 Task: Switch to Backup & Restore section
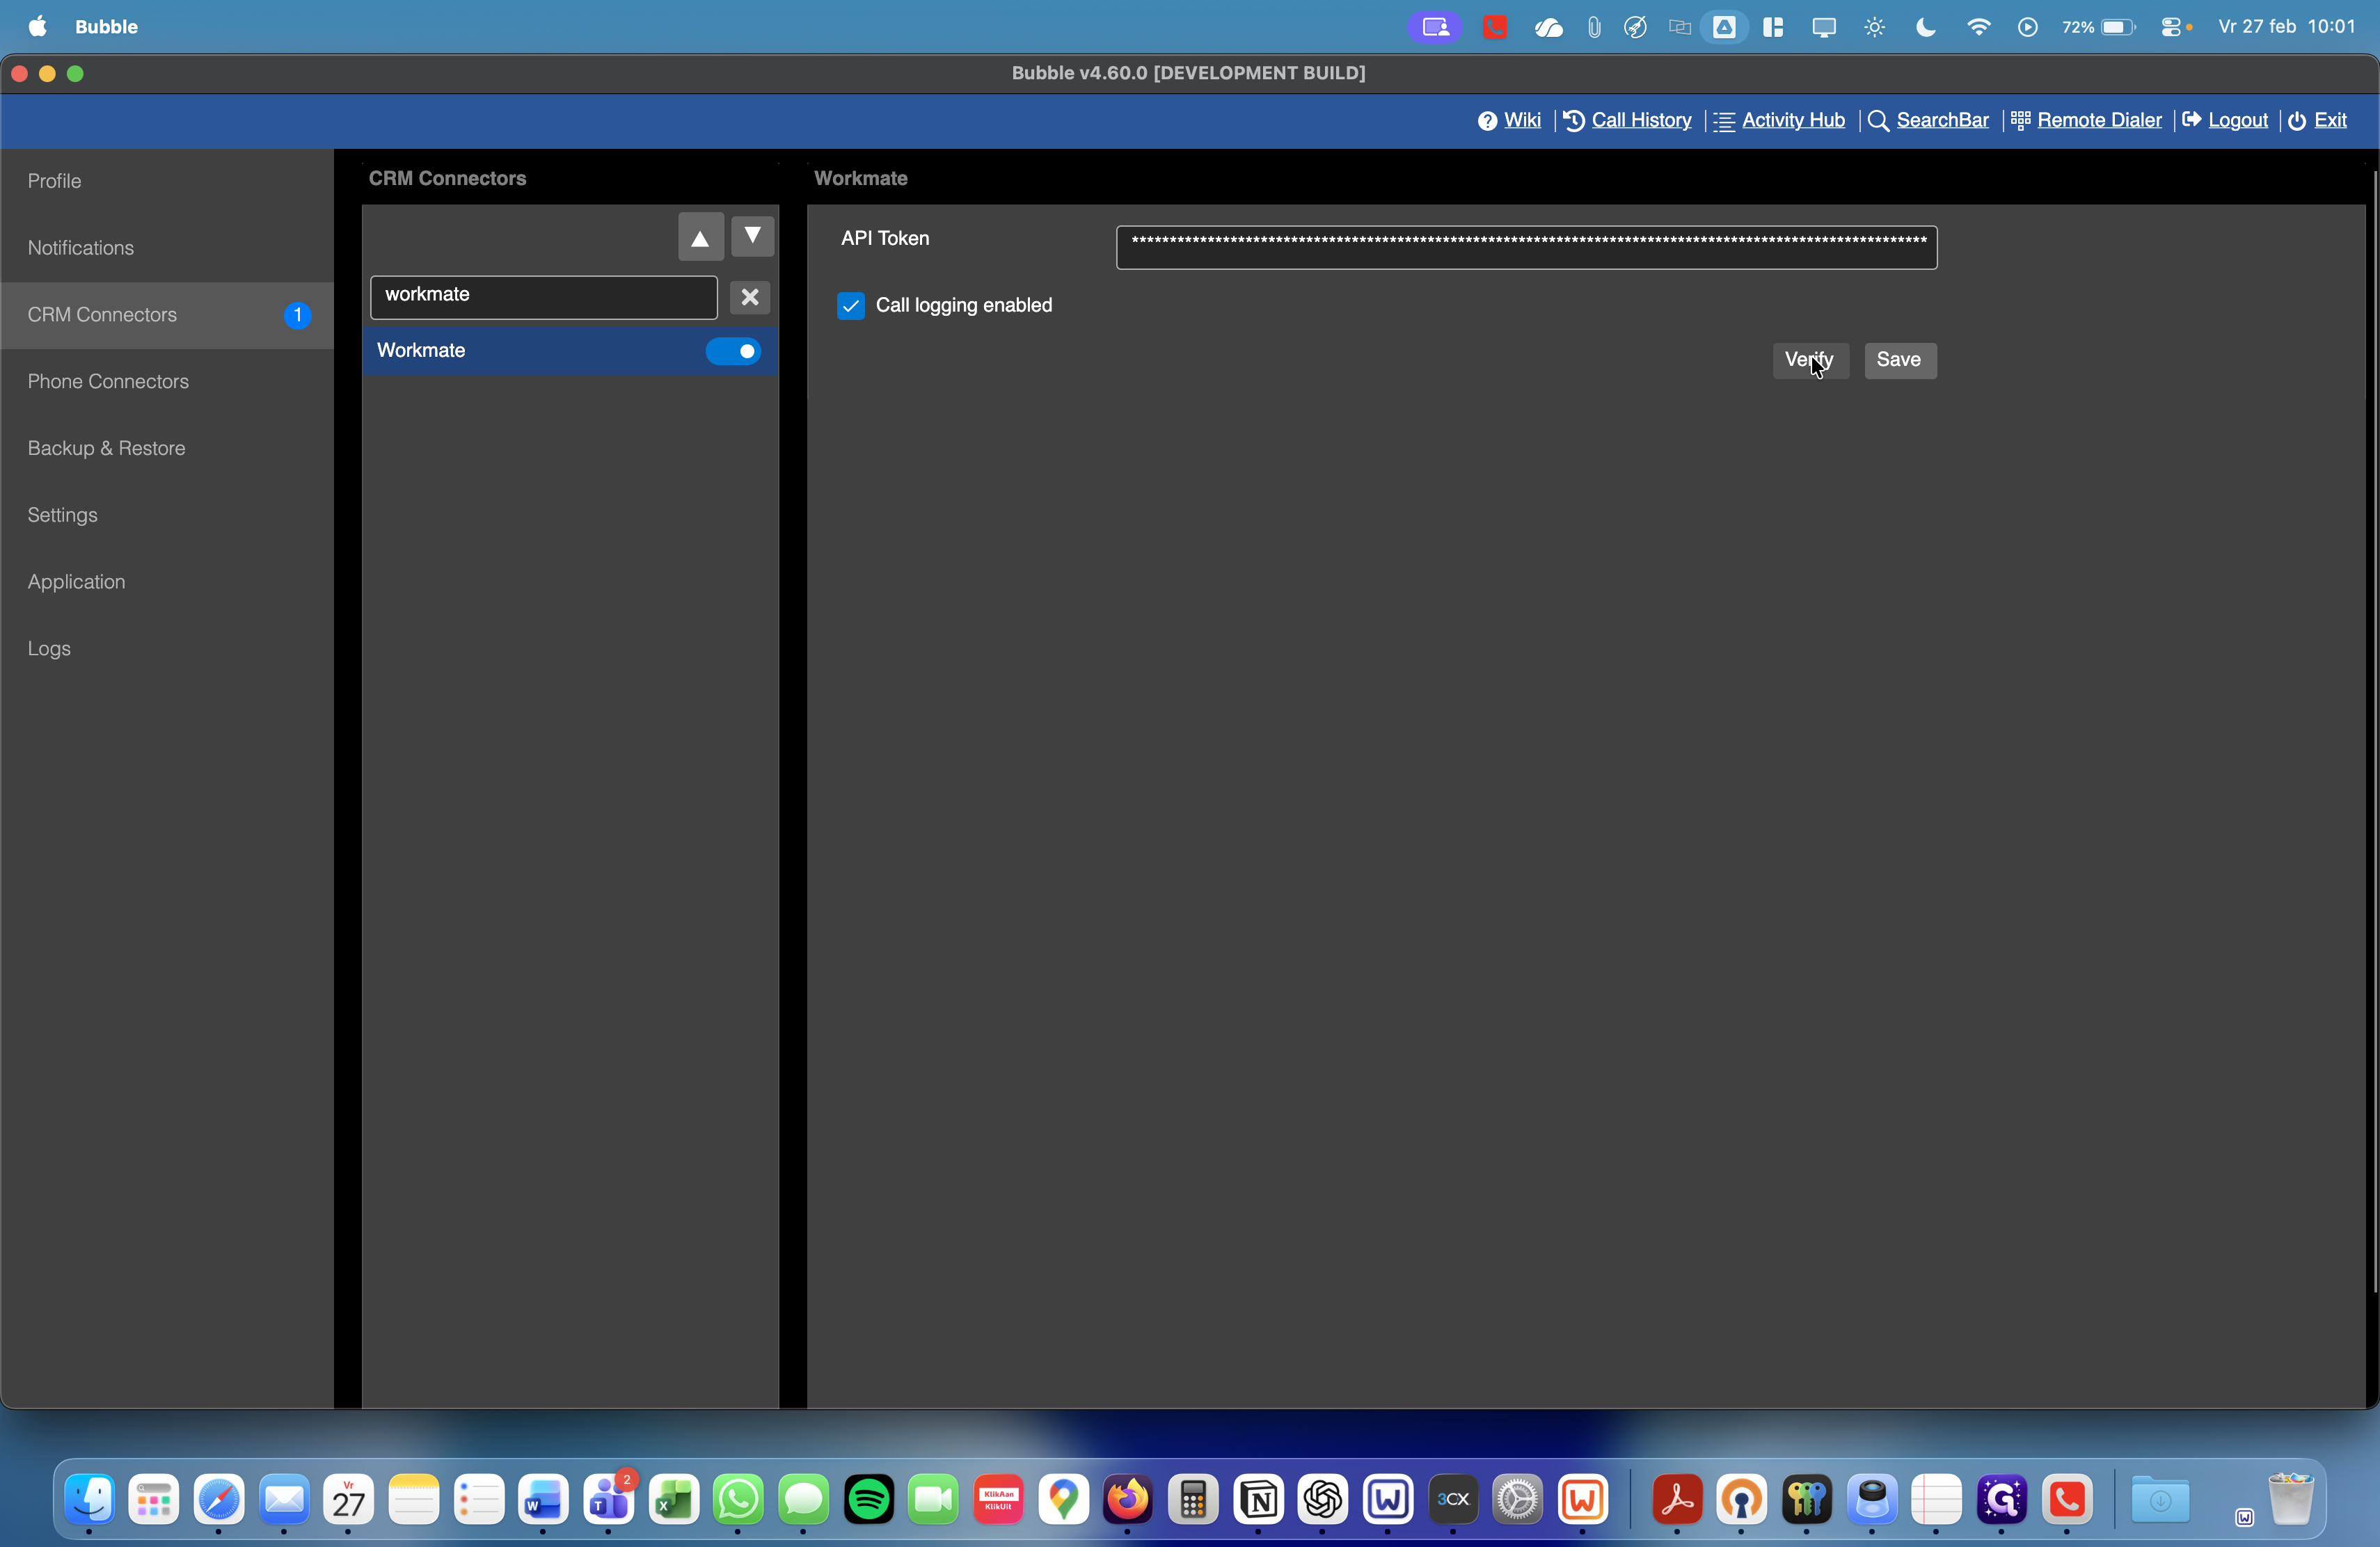click(106, 449)
